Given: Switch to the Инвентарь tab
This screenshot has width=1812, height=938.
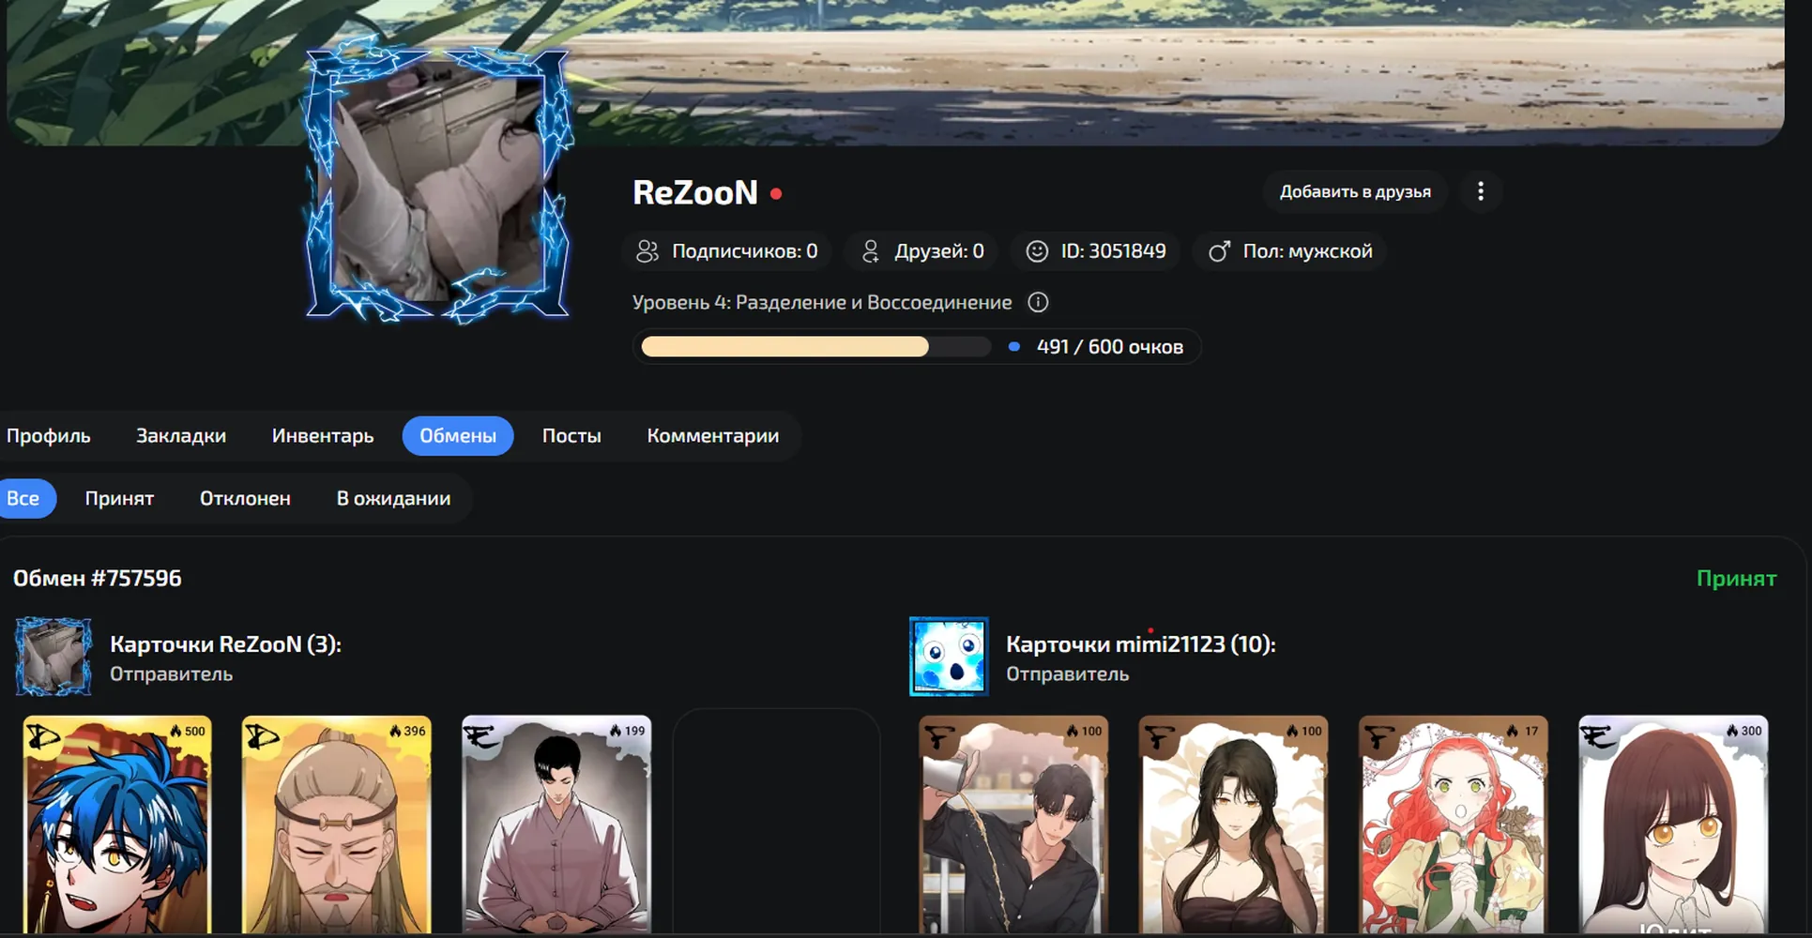Looking at the screenshot, I should tap(323, 436).
